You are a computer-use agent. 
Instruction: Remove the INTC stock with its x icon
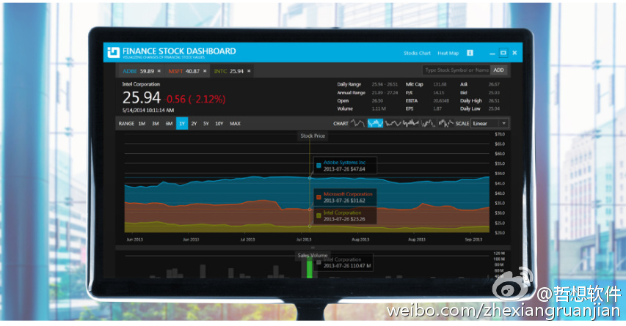click(x=249, y=71)
